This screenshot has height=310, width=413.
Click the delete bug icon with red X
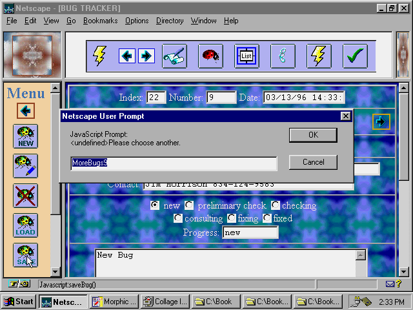coord(26,196)
